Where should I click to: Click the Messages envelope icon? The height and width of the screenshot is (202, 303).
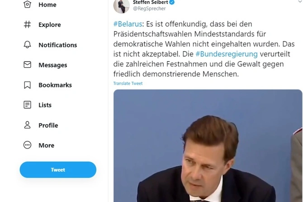click(x=27, y=65)
